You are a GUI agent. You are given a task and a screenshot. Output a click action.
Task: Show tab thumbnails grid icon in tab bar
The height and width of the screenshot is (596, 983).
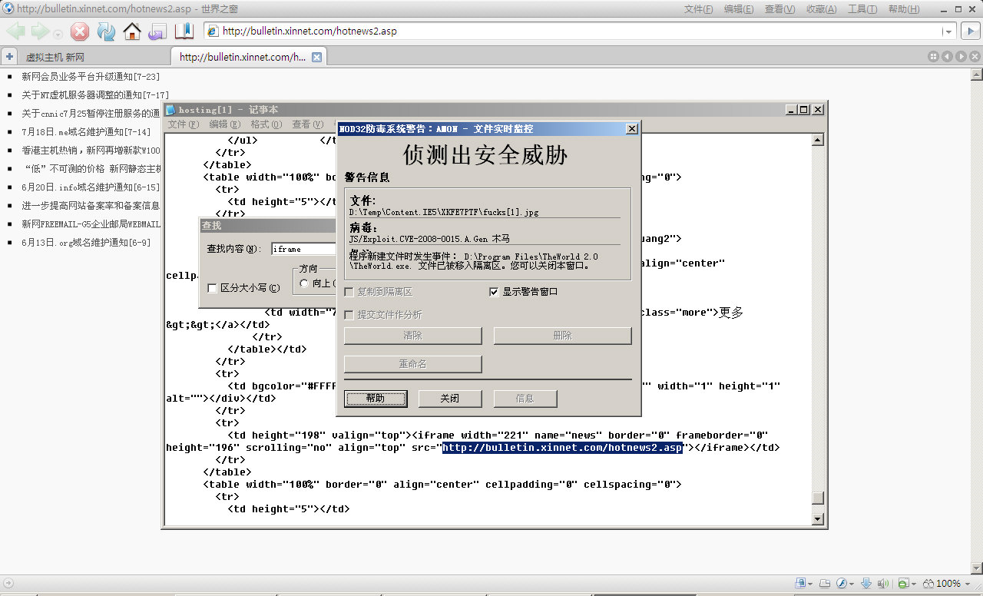click(934, 57)
